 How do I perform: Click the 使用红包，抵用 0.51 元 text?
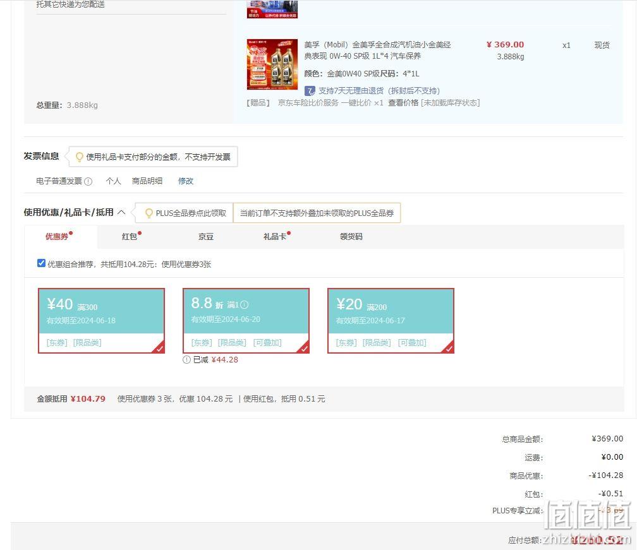[x=284, y=399]
